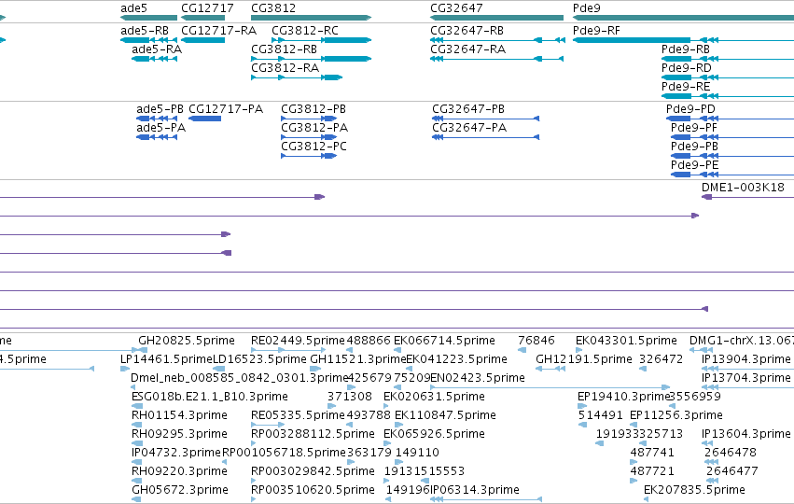Select EST EK207835.5prime
This screenshot has width=794, height=504.
[x=694, y=490]
